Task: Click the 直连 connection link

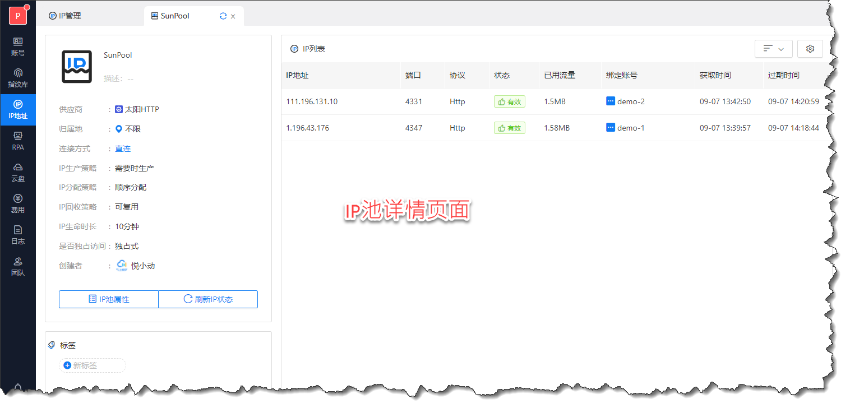Action: pyautogui.click(x=123, y=149)
